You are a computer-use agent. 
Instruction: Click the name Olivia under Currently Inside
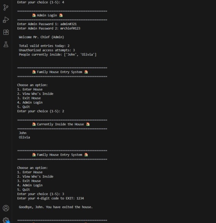[x=24, y=137]
